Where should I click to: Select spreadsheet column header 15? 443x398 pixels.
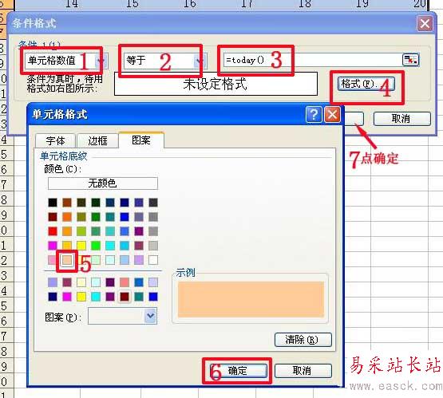click(x=133, y=4)
